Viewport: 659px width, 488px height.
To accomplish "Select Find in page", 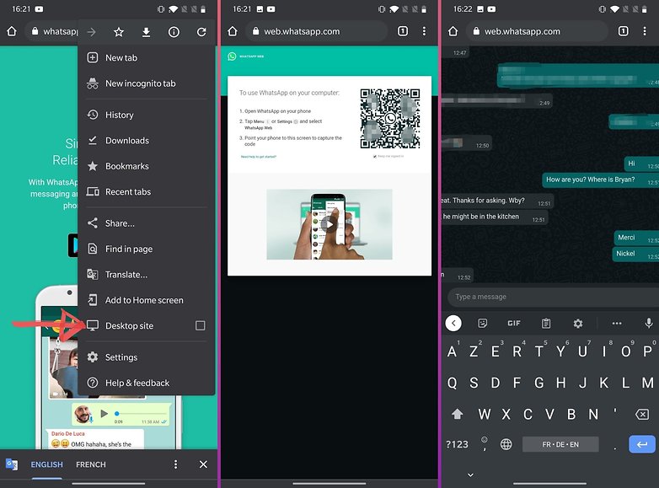I will pyautogui.click(x=147, y=249).
